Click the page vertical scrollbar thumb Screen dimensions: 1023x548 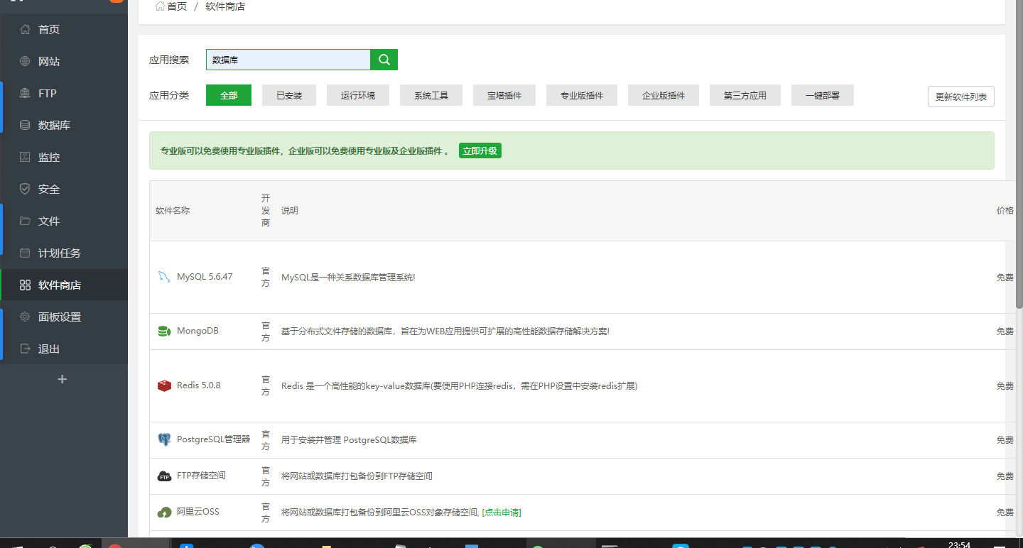tap(1019, 154)
